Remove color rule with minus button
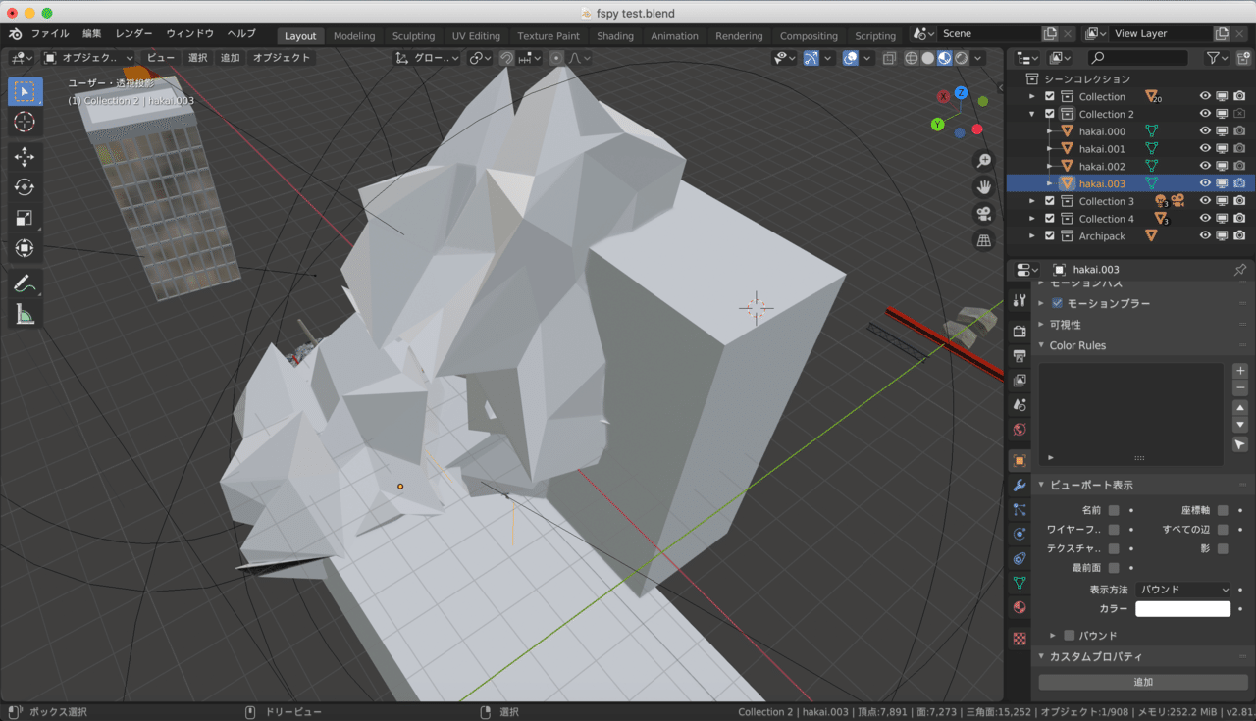The image size is (1256, 721). (x=1240, y=388)
